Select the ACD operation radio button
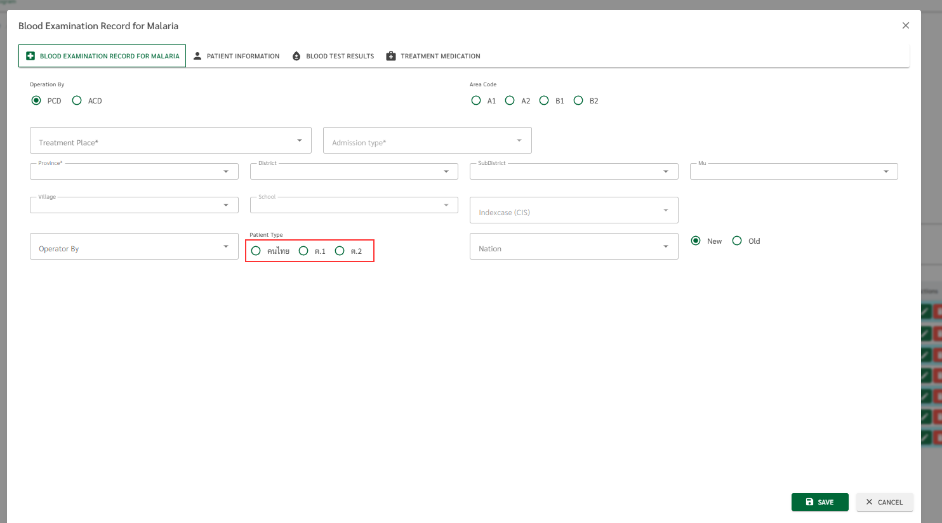The image size is (942, 523). (x=77, y=100)
